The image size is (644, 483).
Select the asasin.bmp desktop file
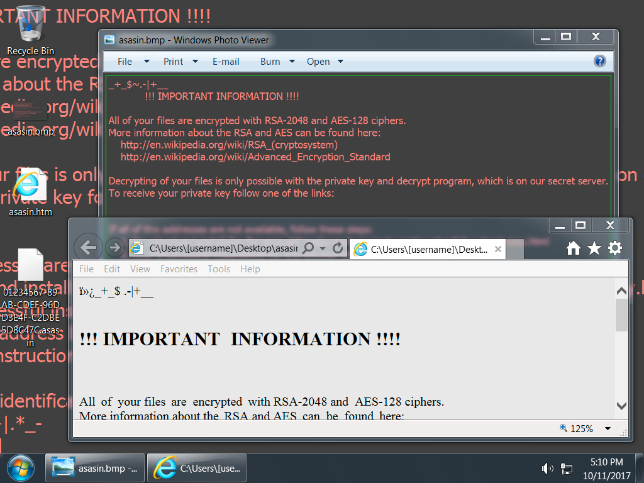click(x=30, y=119)
